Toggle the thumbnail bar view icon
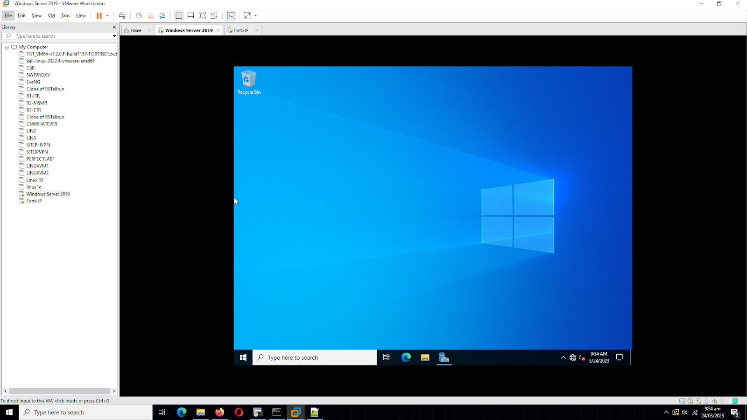The image size is (747, 420). [190, 15]
